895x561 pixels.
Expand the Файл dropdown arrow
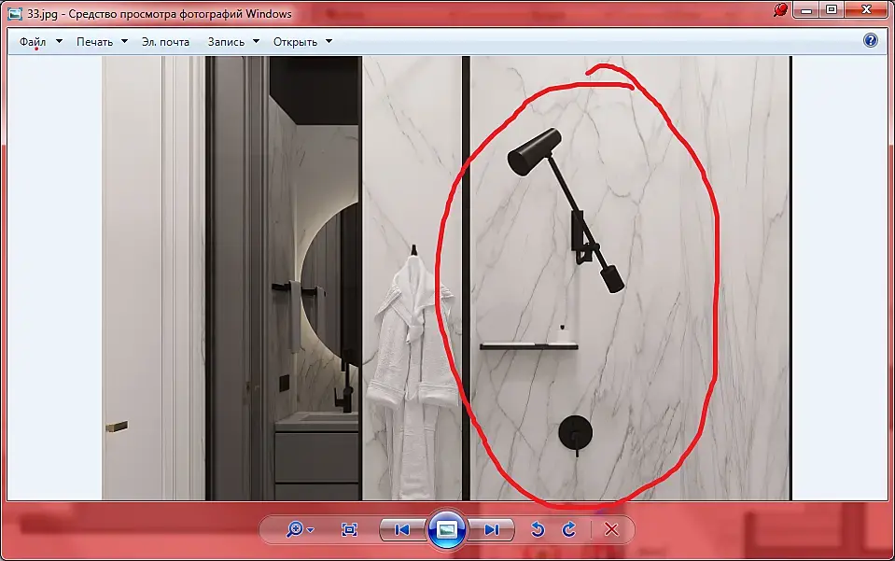coord(59,41)
